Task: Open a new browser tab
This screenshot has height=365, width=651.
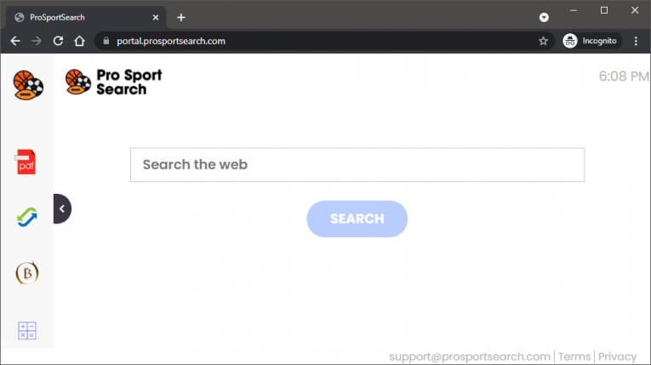Action: click(x=181, y=17)
